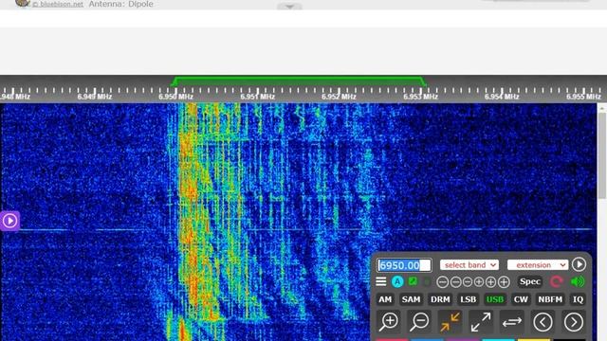Viewport: 607px width, 341px height.
Task: Click the green pencil edit icon
Action: coord(414,281)
